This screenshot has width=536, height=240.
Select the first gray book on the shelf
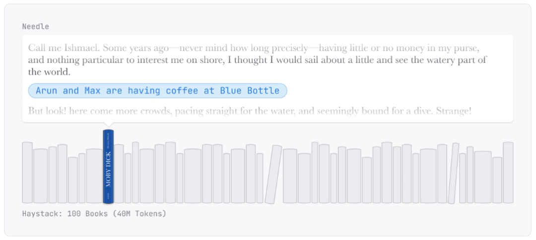coord(27,173)
